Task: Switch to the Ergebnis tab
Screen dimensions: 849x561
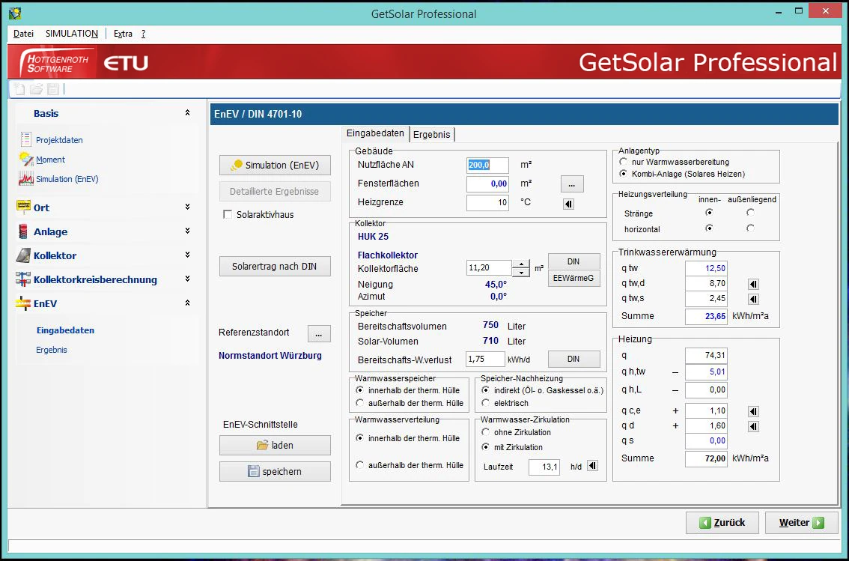Action: pyautogui.click(x=432, y=134)
